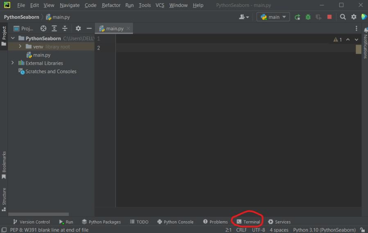
Task: Click PythonSeaborn breadcrumb in navigation bar
Action: click(x=21, y=17)
